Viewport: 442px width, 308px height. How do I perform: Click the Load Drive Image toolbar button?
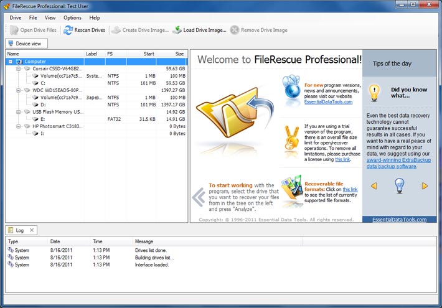pos(199,30)
